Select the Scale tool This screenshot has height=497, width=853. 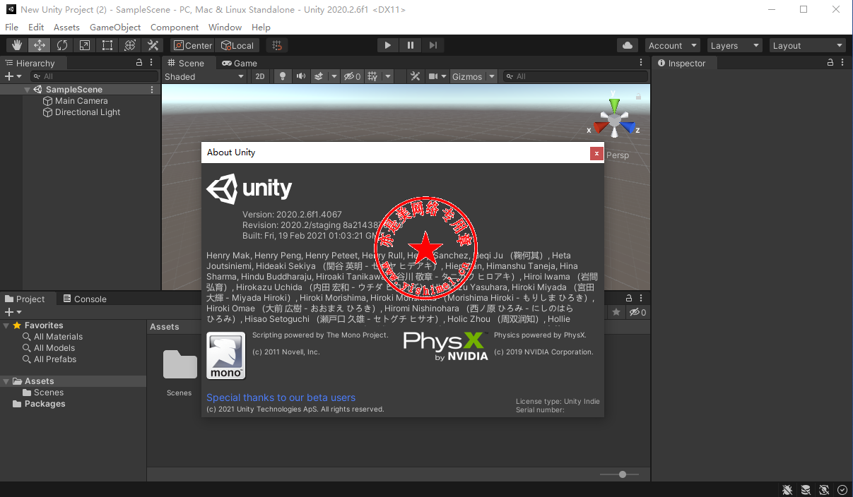pos(85,45)
